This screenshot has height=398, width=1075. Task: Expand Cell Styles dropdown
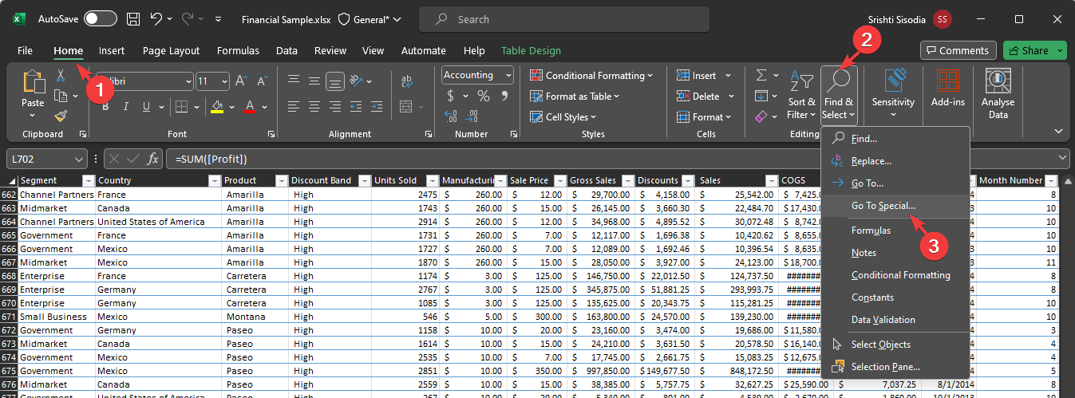tap(594, 117)
